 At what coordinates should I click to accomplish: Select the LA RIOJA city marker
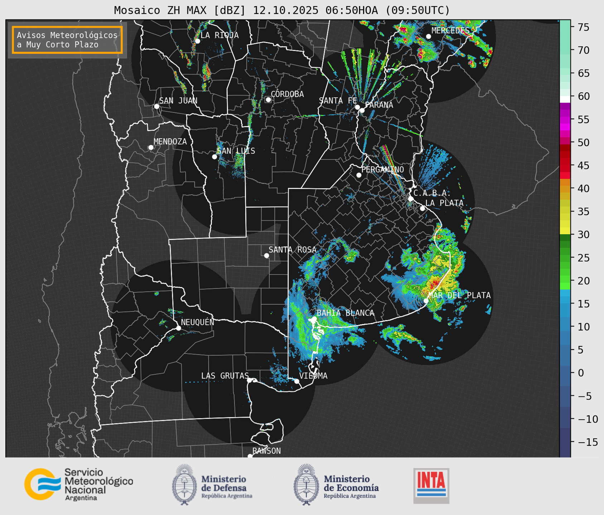point(197,41)
